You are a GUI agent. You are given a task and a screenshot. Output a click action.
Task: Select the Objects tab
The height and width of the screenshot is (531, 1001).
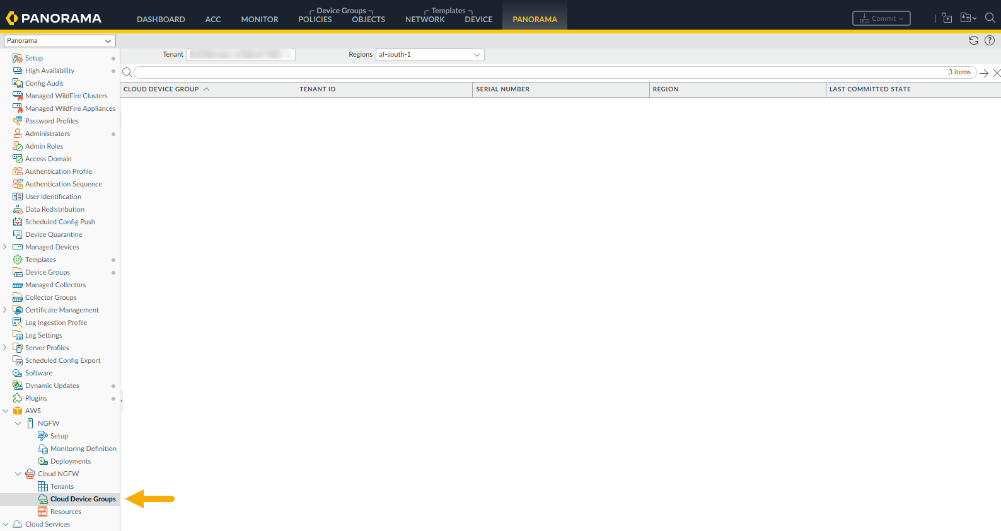(x=369, y=20)
